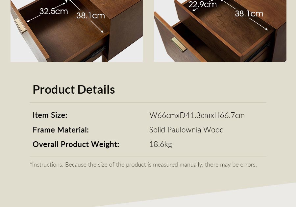This screenshot has width=296, height=207.
Task: Click the measurement instructions disclaimer text
Action: coord(143,165)
